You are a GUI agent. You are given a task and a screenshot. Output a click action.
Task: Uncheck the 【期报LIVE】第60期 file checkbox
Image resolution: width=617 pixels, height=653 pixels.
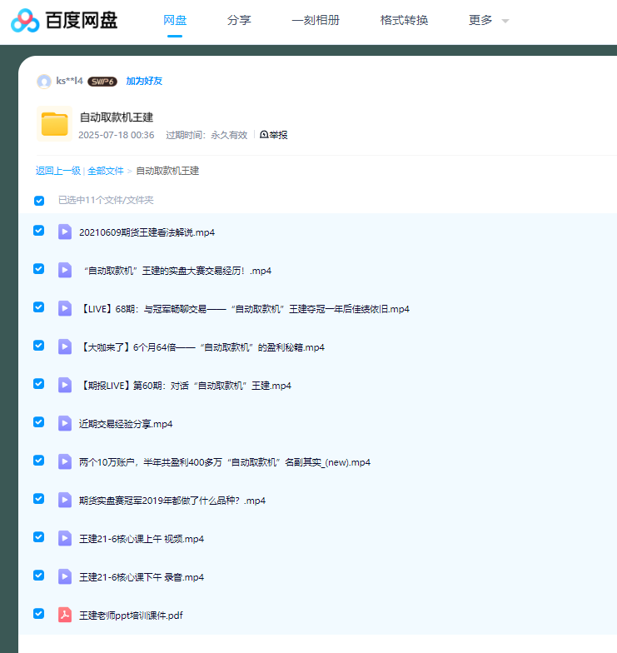point(38,383)
